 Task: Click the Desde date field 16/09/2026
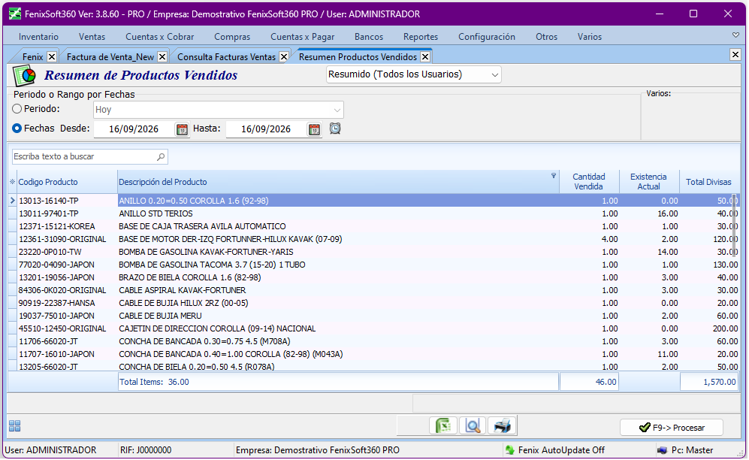coord(134,129)
